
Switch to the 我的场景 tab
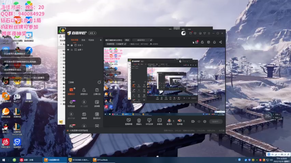pyautogui.click(x=75, y=40)
